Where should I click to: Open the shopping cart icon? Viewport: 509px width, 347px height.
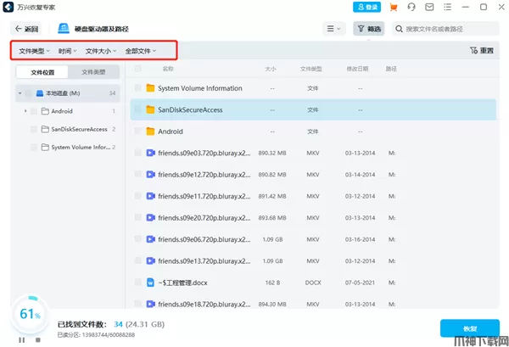coord(395,8)
